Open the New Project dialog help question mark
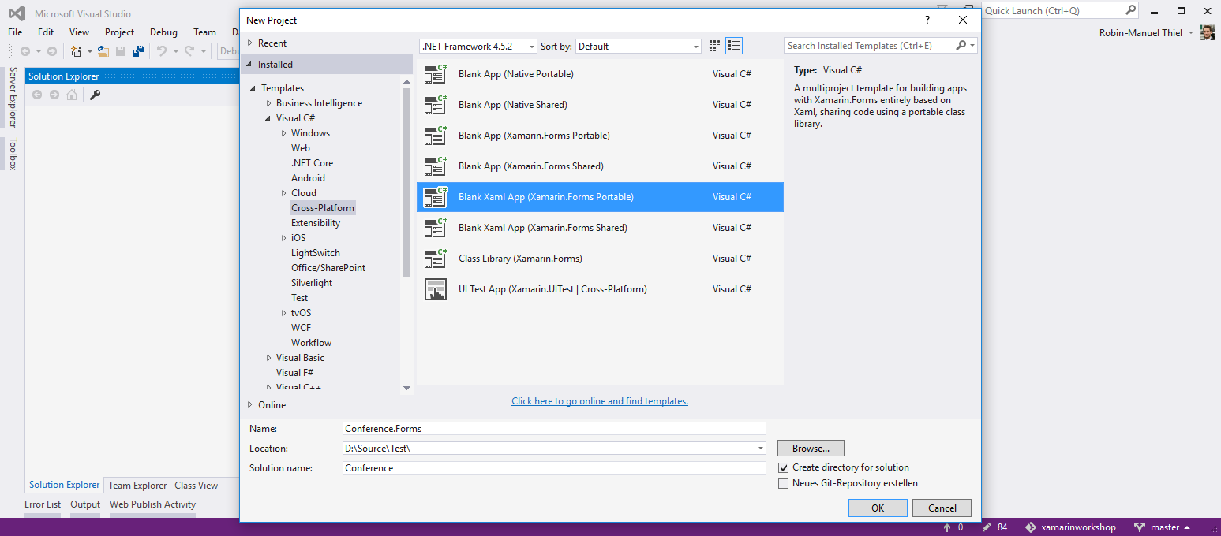 [x=927, y=20]
